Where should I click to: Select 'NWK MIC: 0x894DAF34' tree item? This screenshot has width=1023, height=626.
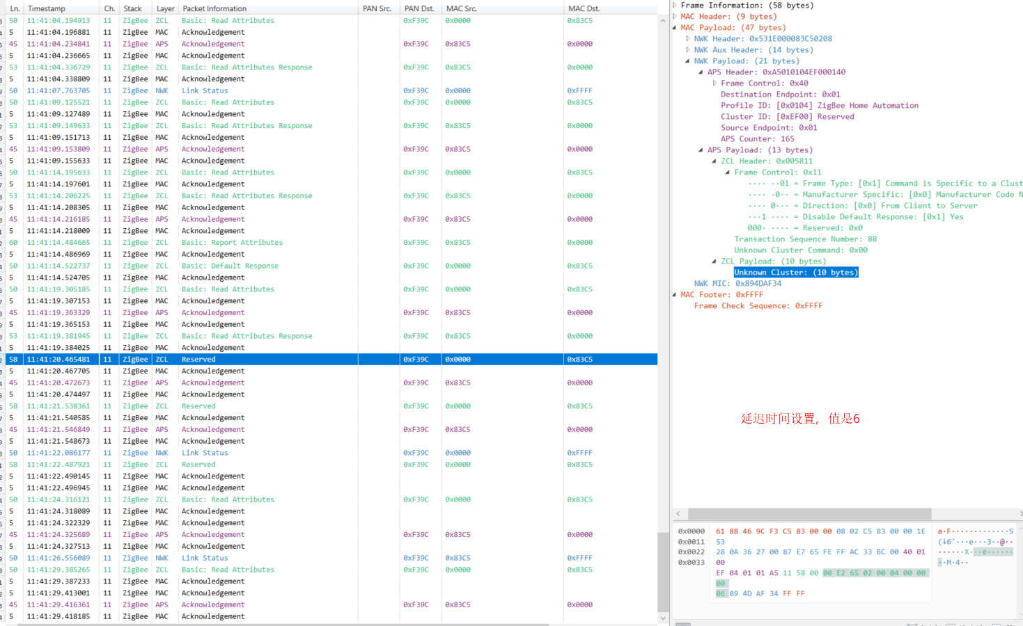pos(737,284)
